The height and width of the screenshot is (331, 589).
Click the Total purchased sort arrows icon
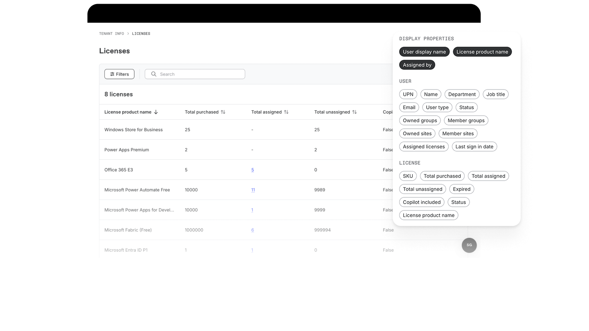tap(223, 112)
